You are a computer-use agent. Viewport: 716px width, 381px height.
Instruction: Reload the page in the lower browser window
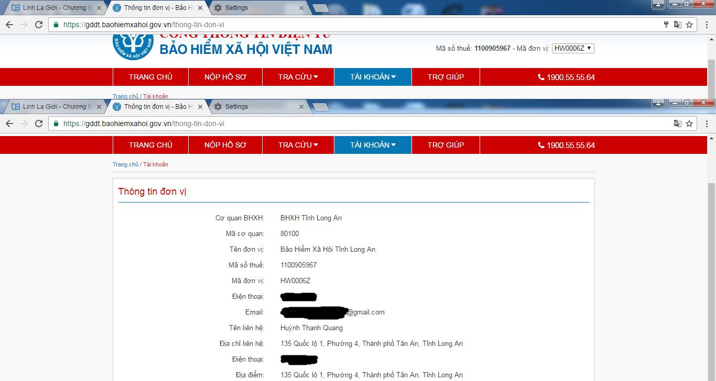39,124
